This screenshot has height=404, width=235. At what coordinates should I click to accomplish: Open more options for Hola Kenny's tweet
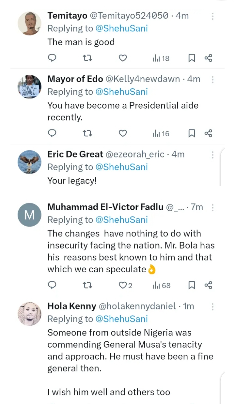[212, 307]
